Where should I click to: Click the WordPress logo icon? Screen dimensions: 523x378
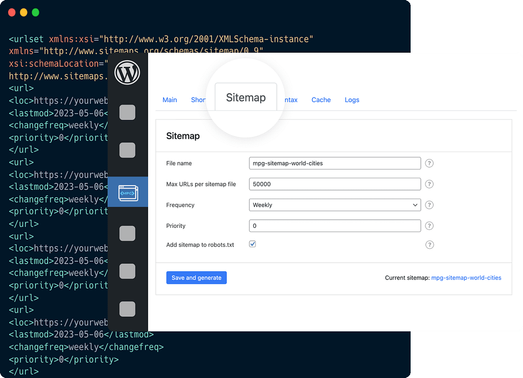[127, 73]
